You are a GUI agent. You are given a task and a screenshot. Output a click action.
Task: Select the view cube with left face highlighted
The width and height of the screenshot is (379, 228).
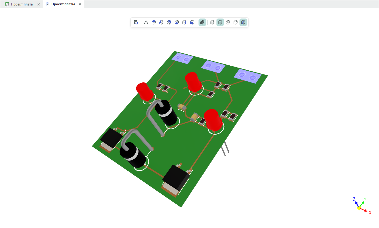click(161, 22)
